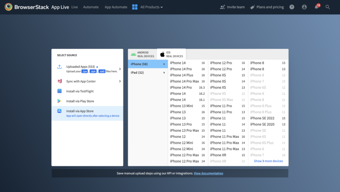The height and width of the screenshot is (192, 340).
Task: Select iPhone 12 Pro version 16
Action: pos(228,63)
